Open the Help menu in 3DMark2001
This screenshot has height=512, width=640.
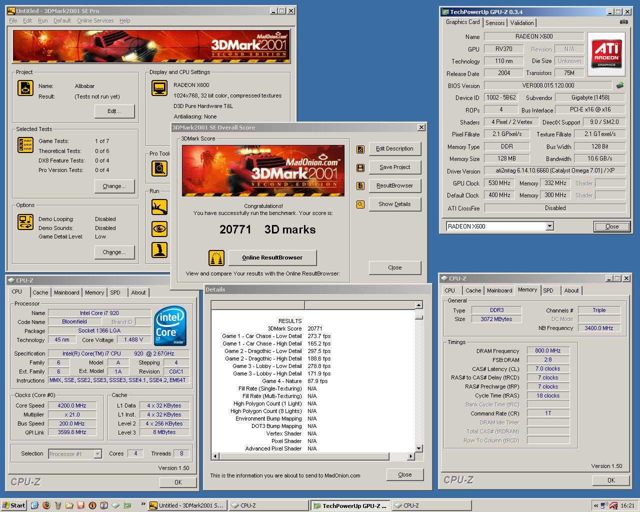[124, 20]
